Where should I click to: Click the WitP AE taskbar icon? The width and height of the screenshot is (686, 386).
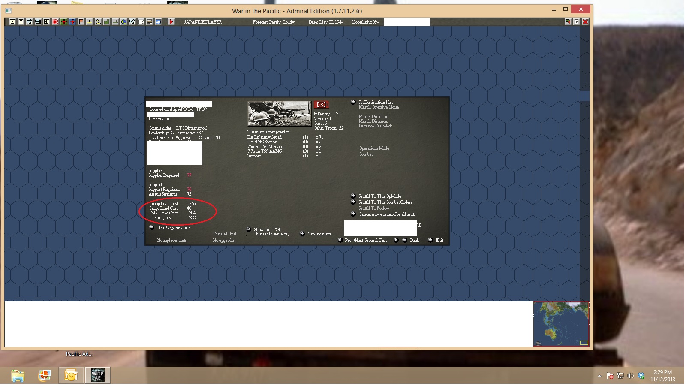[x=98, y=376]
